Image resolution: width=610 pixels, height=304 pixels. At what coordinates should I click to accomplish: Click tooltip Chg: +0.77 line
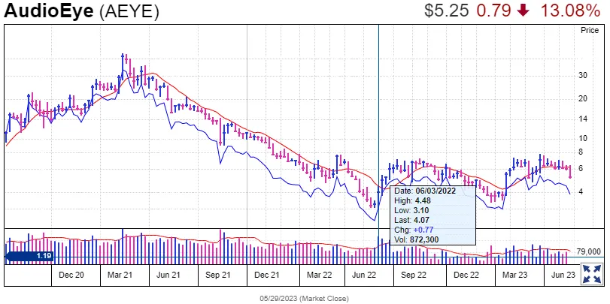[414, 230]
